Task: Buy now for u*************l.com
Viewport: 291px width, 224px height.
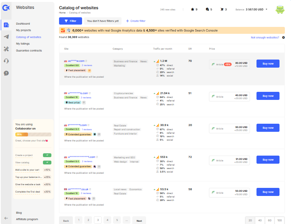Action: [x=268, y=159]
